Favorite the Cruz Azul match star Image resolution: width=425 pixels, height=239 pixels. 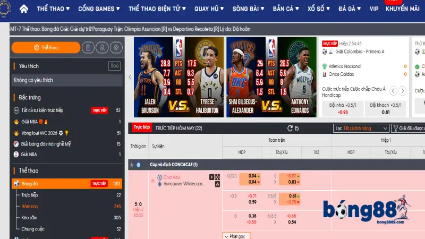152,181
